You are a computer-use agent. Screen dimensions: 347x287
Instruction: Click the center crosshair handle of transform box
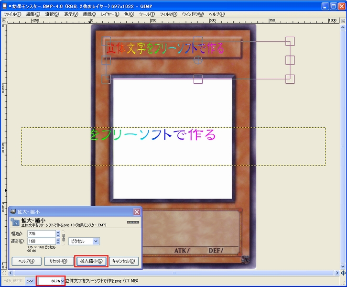(x=198, y=60)
